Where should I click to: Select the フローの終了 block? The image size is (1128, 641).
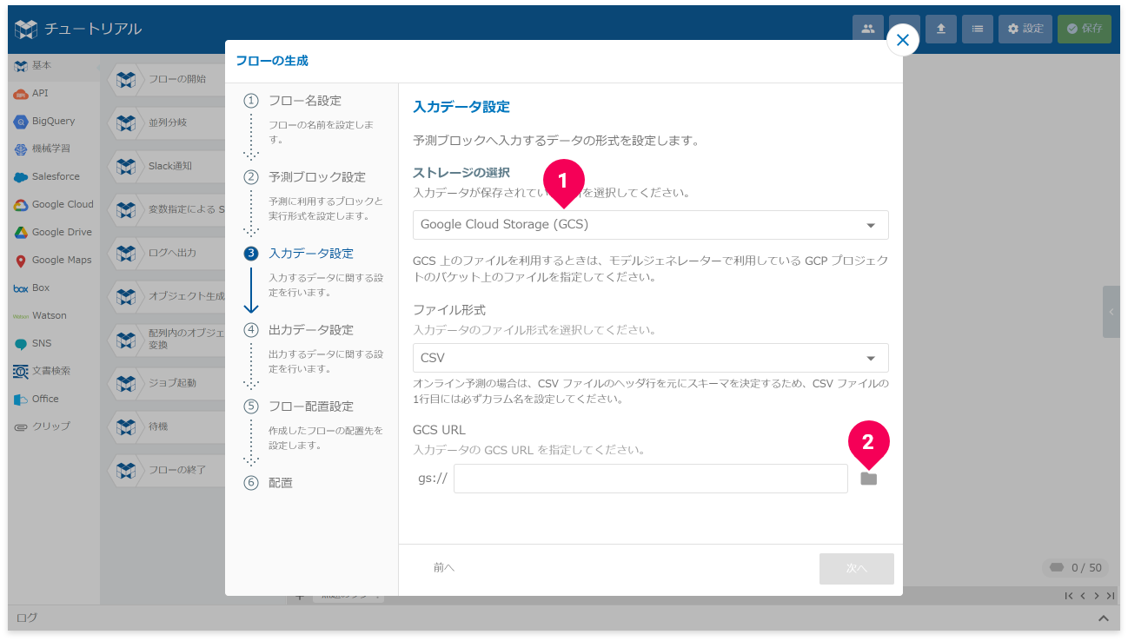click(x=167, y=470)
